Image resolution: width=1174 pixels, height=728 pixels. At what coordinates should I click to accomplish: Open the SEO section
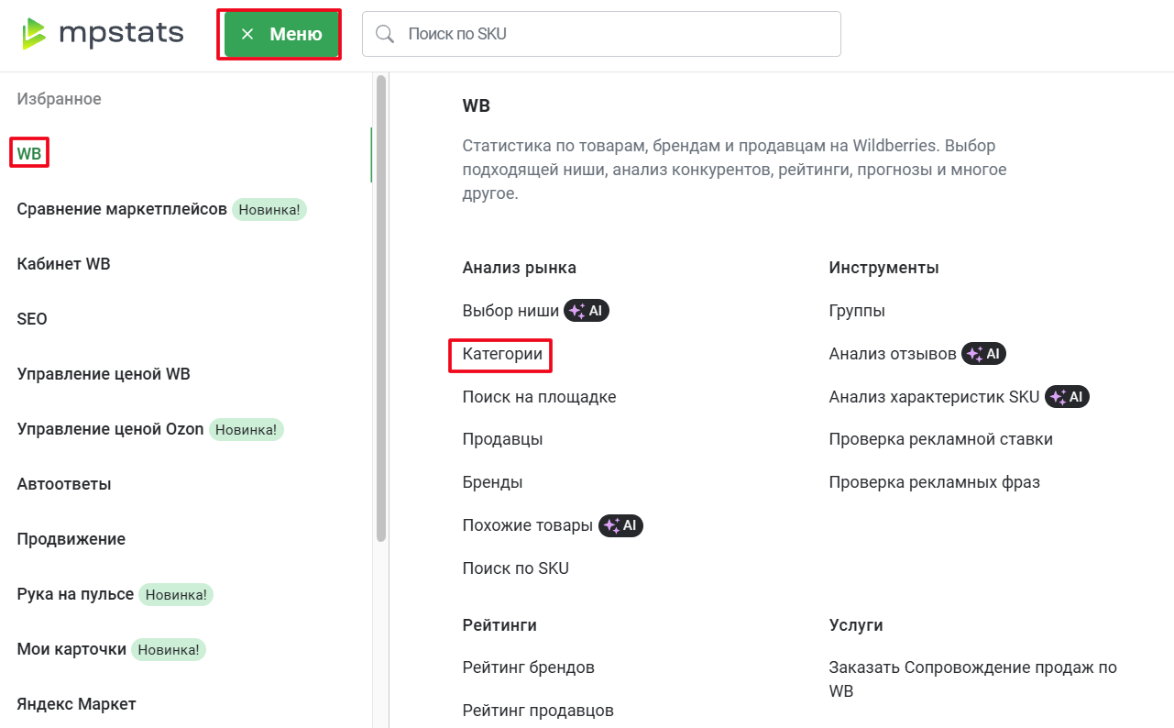pos(31,318)
